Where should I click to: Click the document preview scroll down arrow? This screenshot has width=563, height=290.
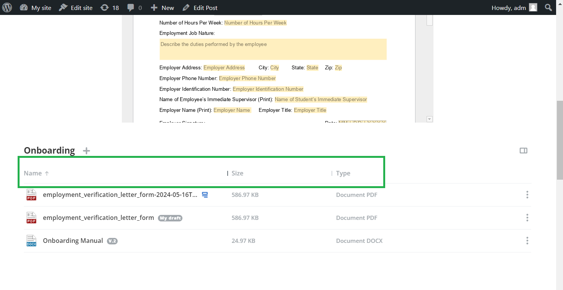(x=430, y=119)
